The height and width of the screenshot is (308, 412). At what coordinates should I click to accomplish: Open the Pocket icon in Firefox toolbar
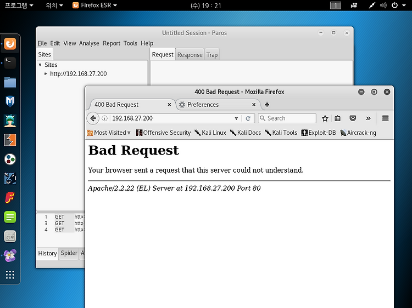click(353, 118)
